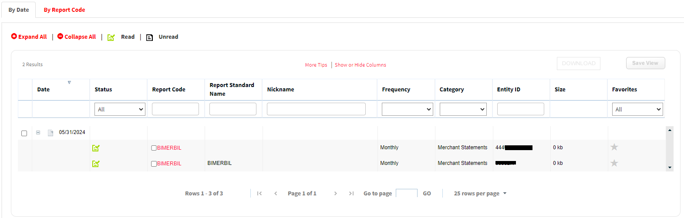
Task: Click the document icon beside 05/31/2024
Action: pos(51,133)
